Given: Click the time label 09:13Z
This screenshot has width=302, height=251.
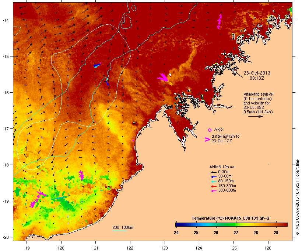Looking at the screenshot, I should pos(257,78).
